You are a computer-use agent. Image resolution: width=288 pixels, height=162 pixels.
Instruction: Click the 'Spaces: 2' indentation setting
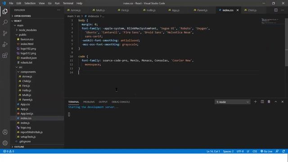click(x=228, y=151)
